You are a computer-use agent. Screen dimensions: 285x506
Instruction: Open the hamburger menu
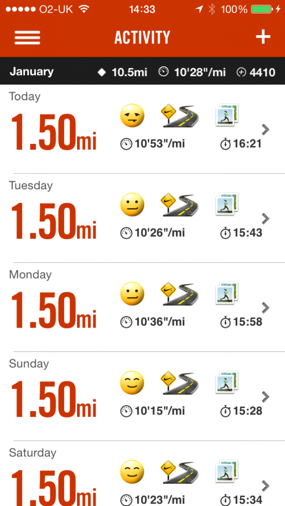pos(27,38)
